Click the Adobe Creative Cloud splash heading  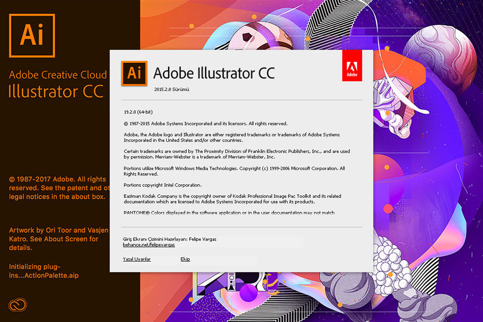(x=58, y=75)
